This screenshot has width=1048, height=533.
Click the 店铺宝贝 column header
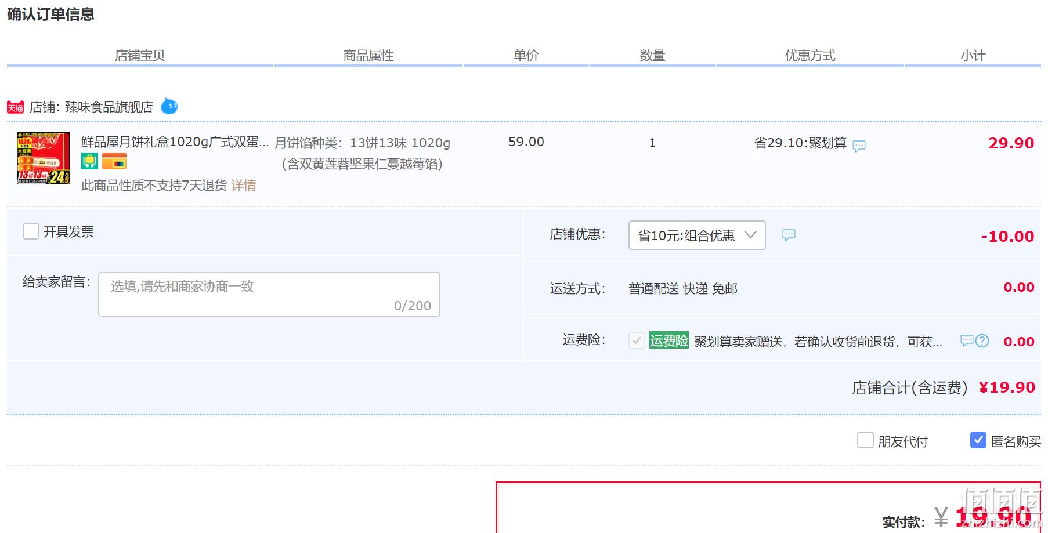click(x=140, y=56)
